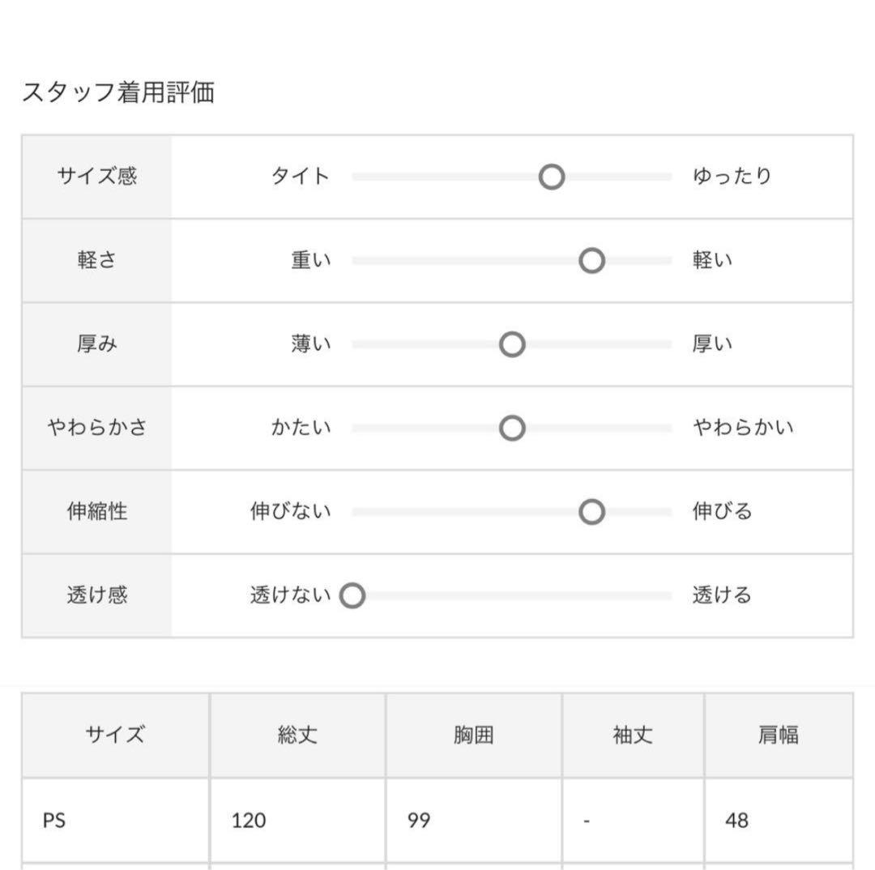Click the 総丈 column header
875x870 pixels.
298,735
